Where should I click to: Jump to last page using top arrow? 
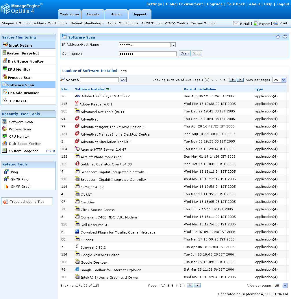240,80
